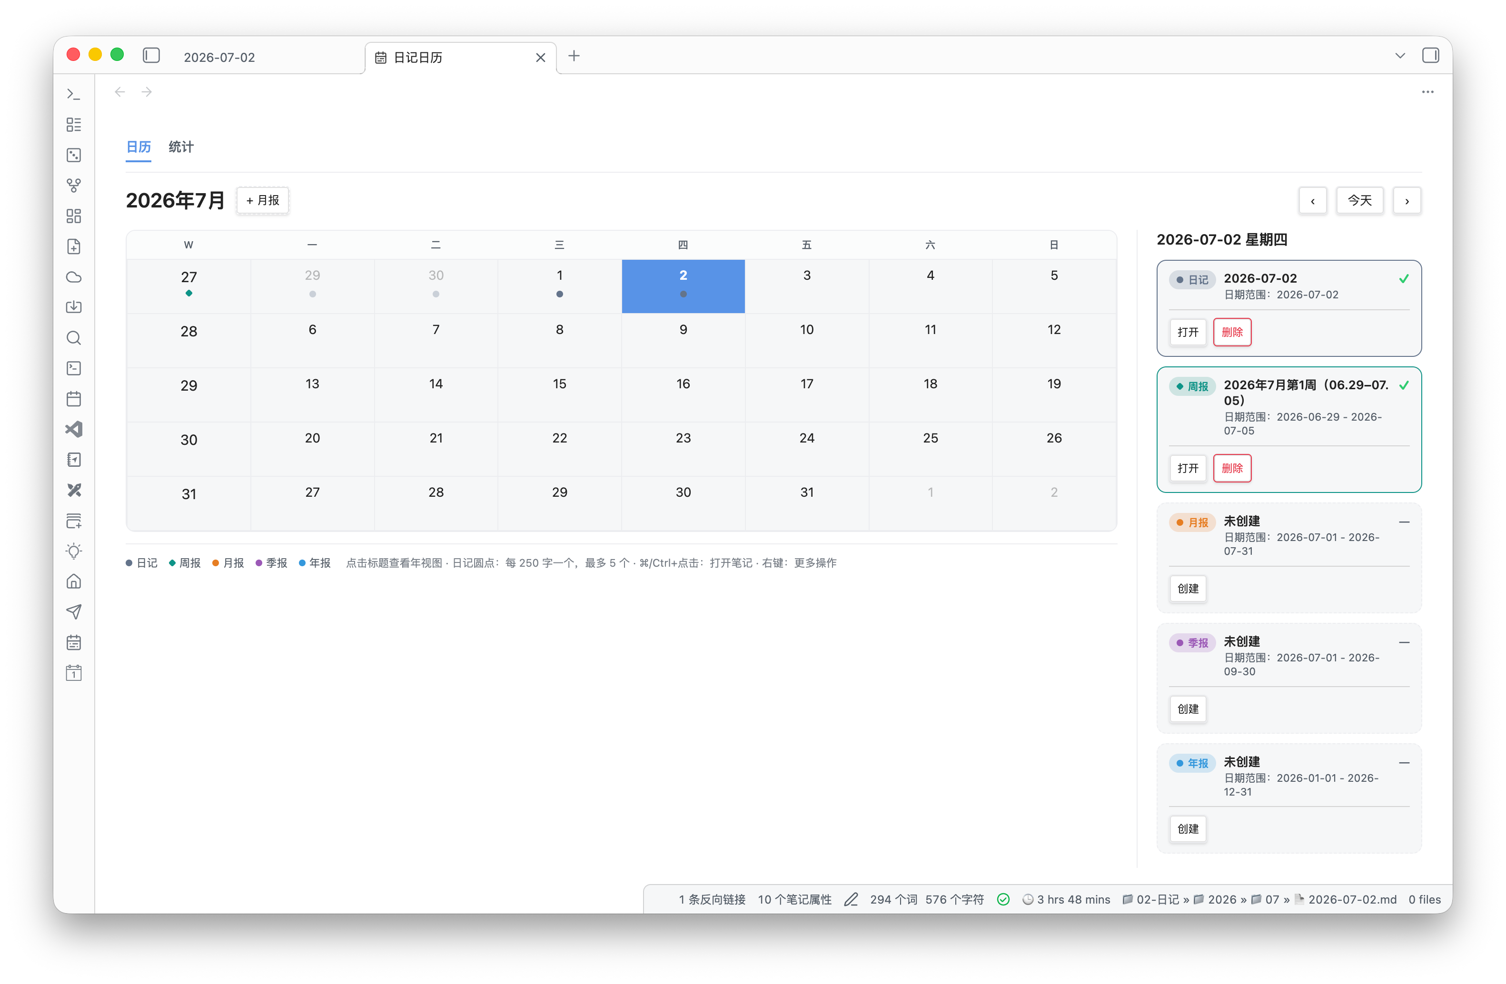Image resolution: width=1506 pixels, height=984 pixels.
Task: Click the download-to-box import icon
Action: 73,307
